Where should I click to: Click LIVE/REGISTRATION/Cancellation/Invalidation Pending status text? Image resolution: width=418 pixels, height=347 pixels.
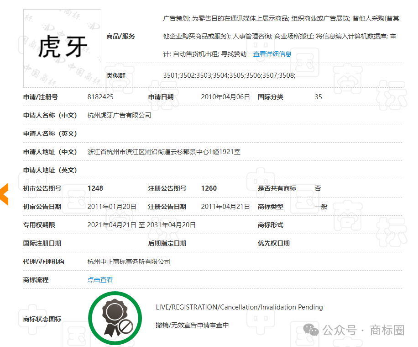pos(240,307)
